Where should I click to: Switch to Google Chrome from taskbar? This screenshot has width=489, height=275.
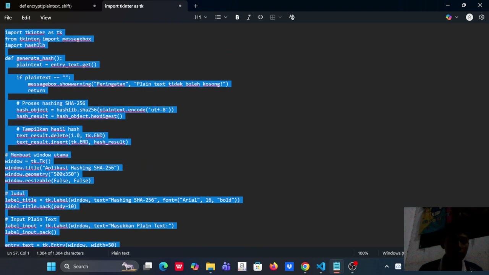point(305,266)
